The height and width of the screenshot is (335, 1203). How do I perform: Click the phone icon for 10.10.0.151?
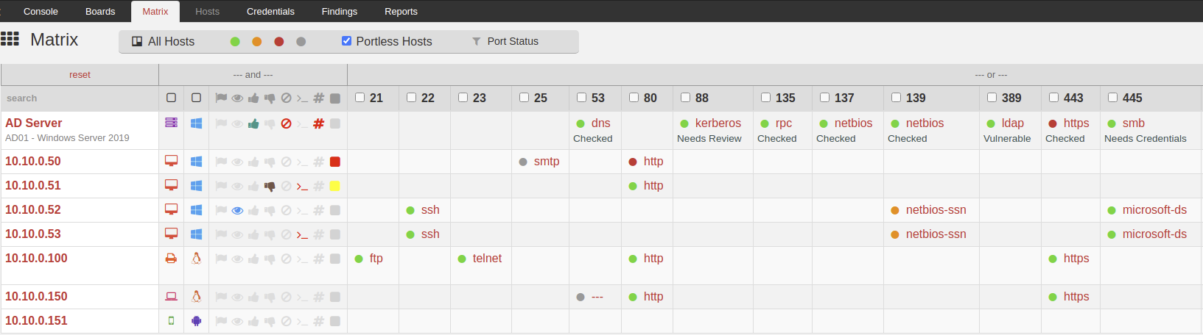(x=171, y=320)
